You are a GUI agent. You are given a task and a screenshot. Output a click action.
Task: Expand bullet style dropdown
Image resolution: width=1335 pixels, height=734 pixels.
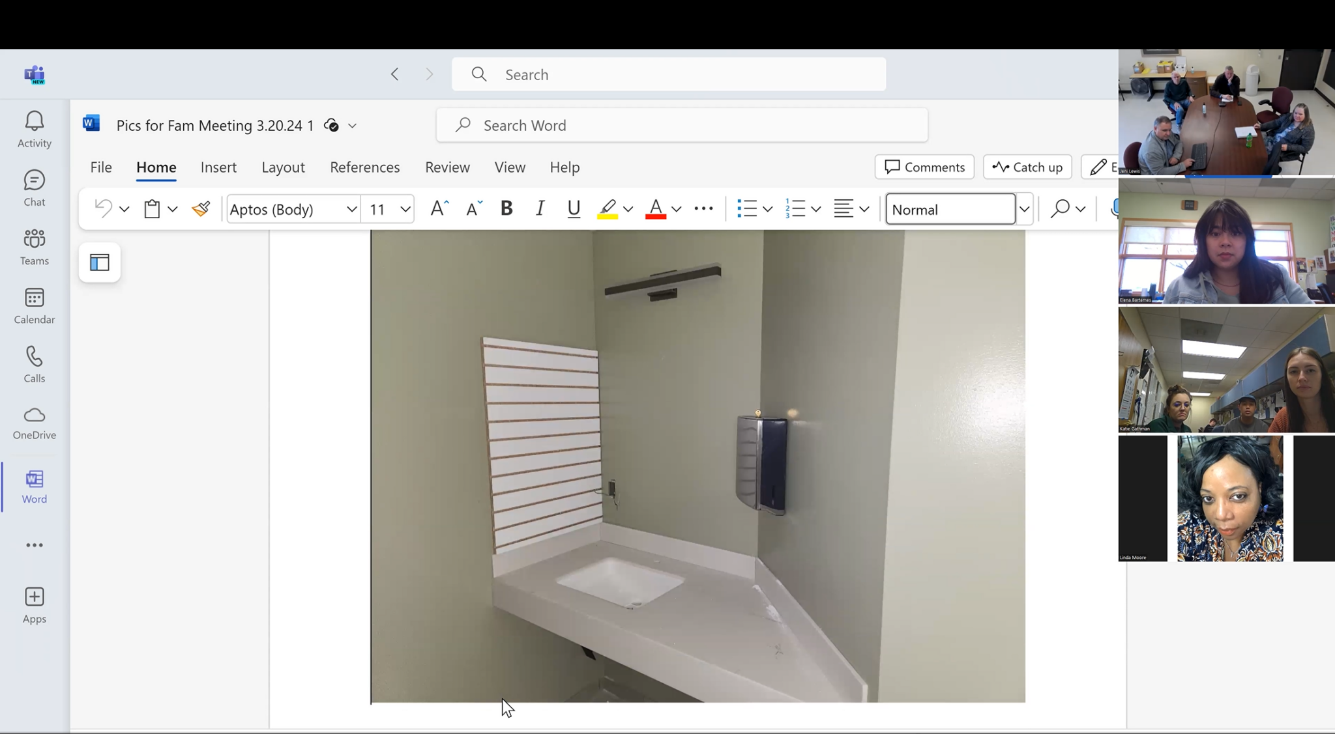click(767, 209)
